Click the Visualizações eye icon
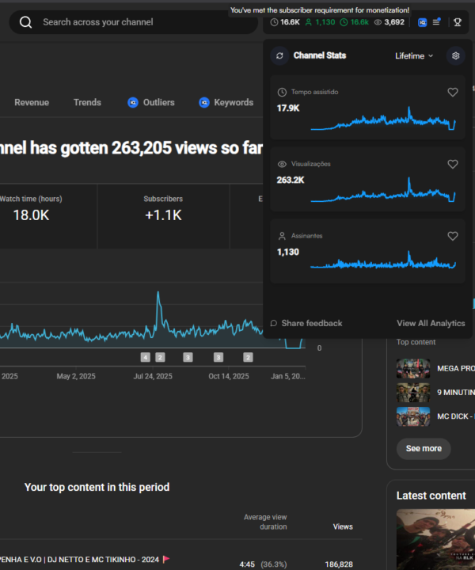Viewport: 475px width, 570px height. (x=282, y=165)
